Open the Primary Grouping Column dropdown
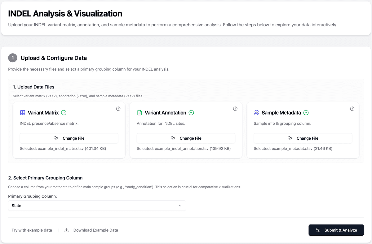The image size is (372, 244). point(97,206)
